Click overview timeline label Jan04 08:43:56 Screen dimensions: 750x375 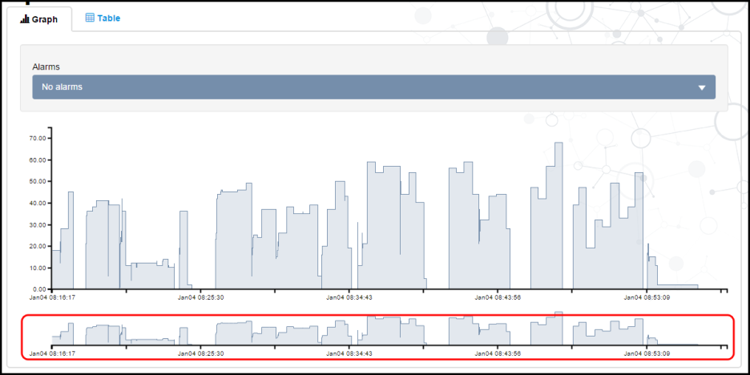point(498,354)
